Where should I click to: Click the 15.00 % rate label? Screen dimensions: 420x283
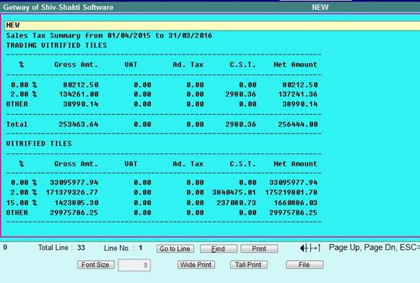point(21,202)
